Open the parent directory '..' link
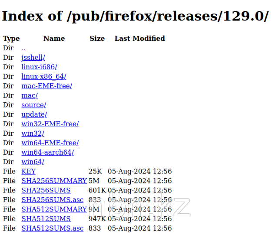The image size is (278, 238). [23, 48]
